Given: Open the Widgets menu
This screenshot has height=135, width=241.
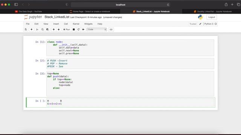Looking at the screenshot, I should (88, 24).
